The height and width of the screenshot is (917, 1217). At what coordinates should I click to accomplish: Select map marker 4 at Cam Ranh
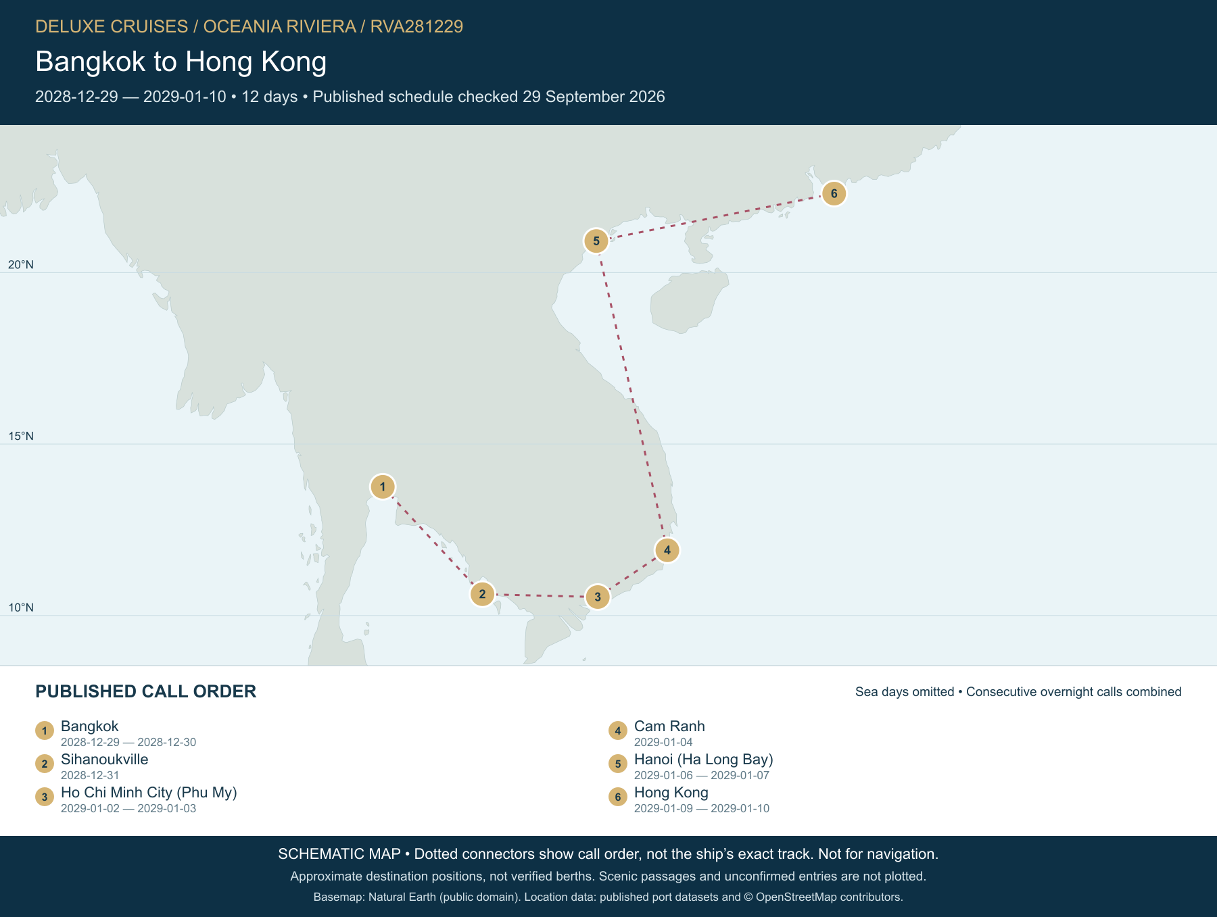(x=667, y=550)
